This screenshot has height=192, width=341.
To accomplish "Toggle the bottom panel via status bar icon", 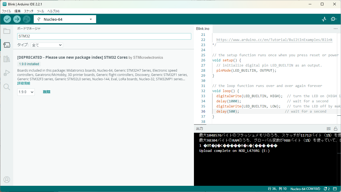I will tap(335, 189).
